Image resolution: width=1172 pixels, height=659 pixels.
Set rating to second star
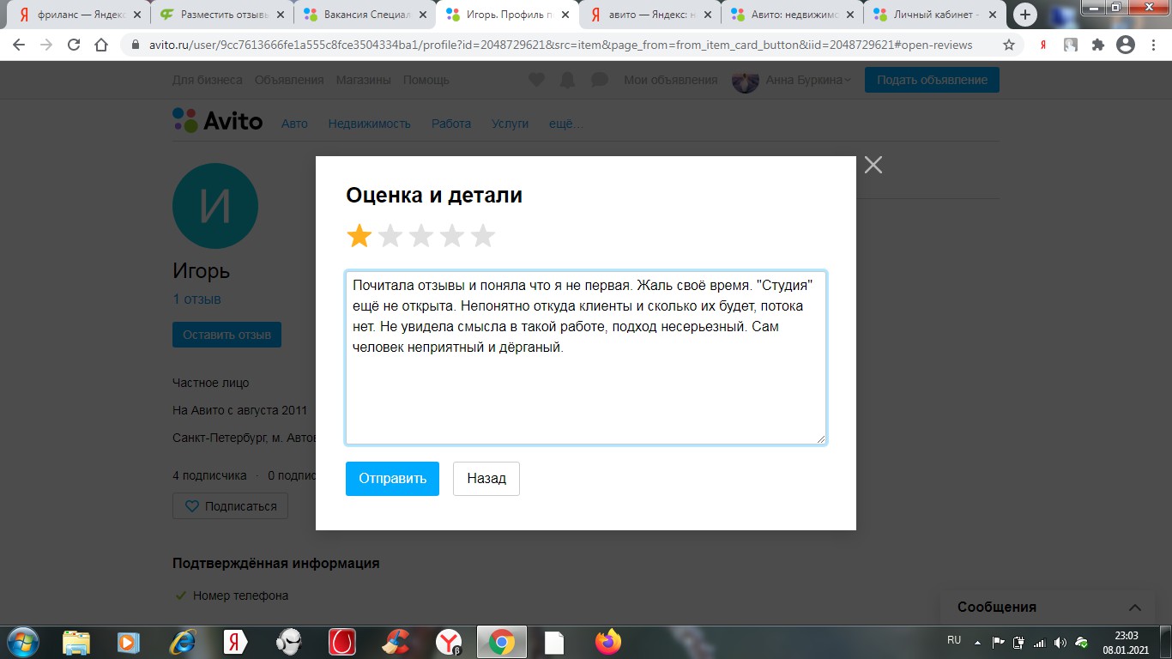pyautogui.click(x=390, y=235)
